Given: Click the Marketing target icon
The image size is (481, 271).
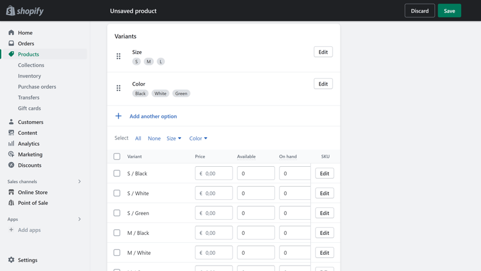Looking at the screenshot, I should coord(11,154).
